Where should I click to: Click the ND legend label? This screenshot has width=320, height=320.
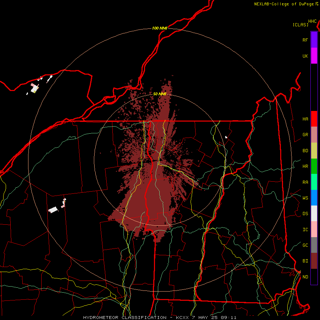tap(305, 277)
